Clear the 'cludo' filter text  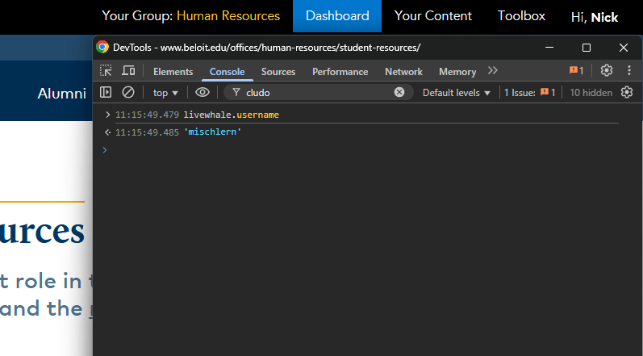pos(399,93)
